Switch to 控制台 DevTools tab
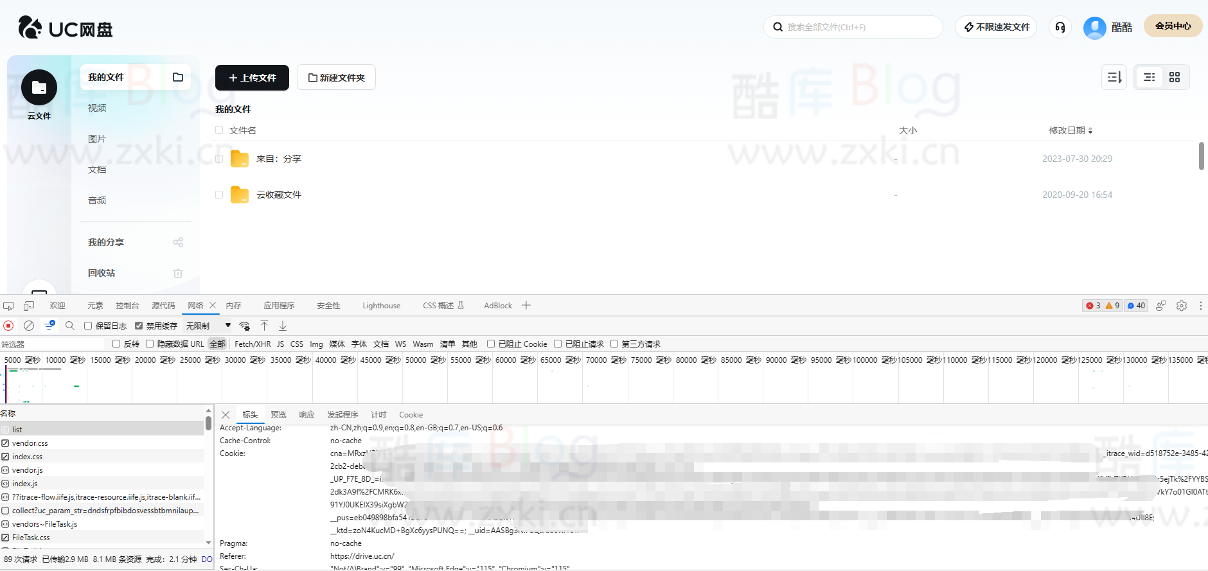1208x571 pixels. click(x=127, y=306)
